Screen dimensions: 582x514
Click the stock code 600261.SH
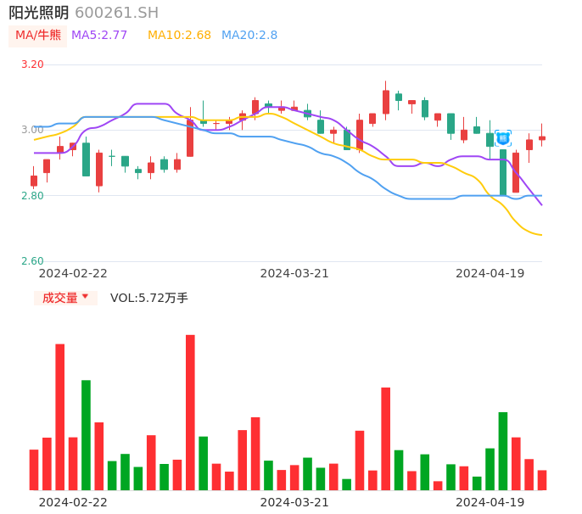point(116,13)
